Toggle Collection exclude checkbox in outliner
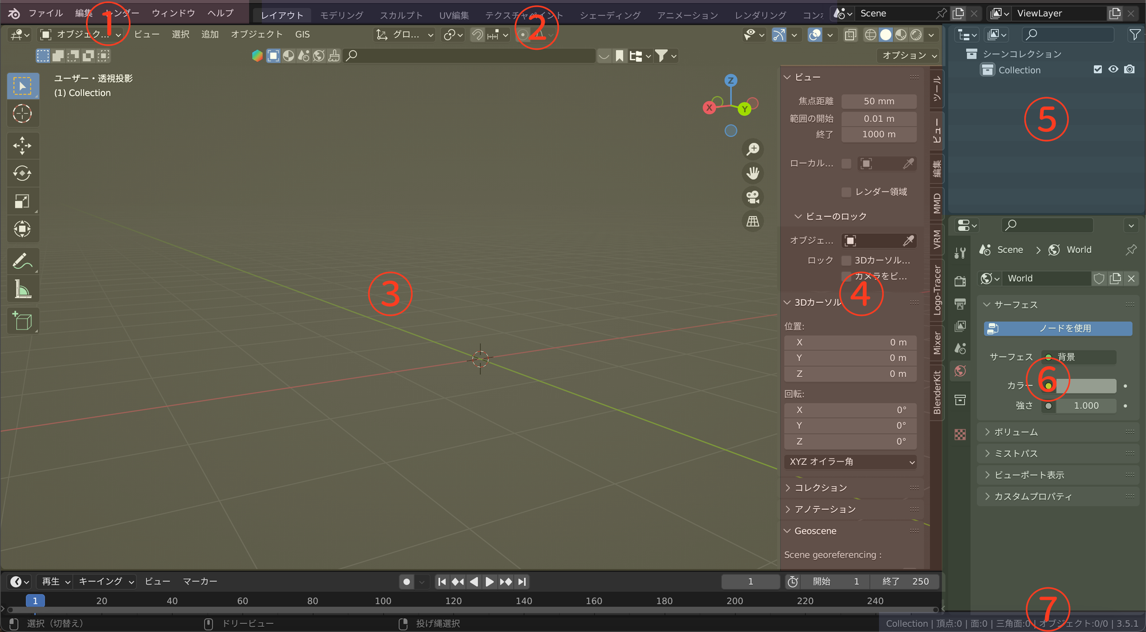This screenshot has height=632, width=1146. click(1098, 69)
